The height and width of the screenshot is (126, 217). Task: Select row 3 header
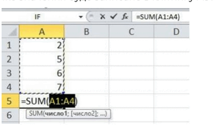pyautogui.click(x=10, y=73)
